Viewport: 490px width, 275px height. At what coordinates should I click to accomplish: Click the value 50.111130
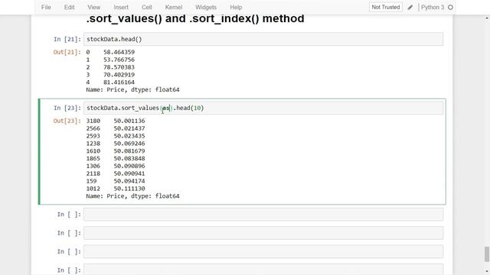pos(129,189)
